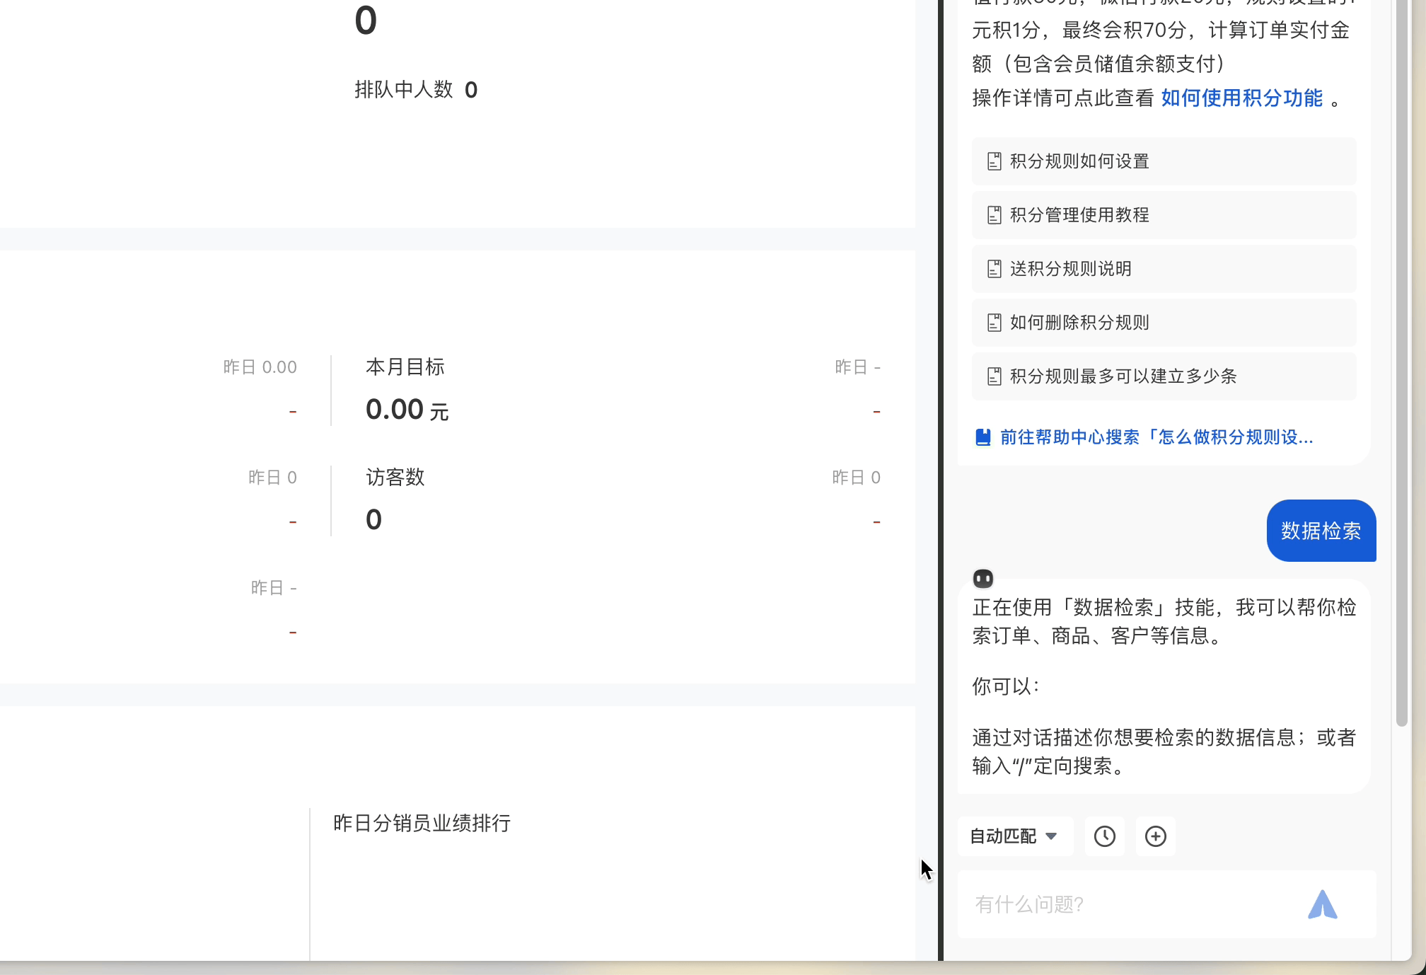Viewport: 1426px width, 975px height.
Task: Open 积分规则最多可以建立多少条 article
Action: [1123, 376]
